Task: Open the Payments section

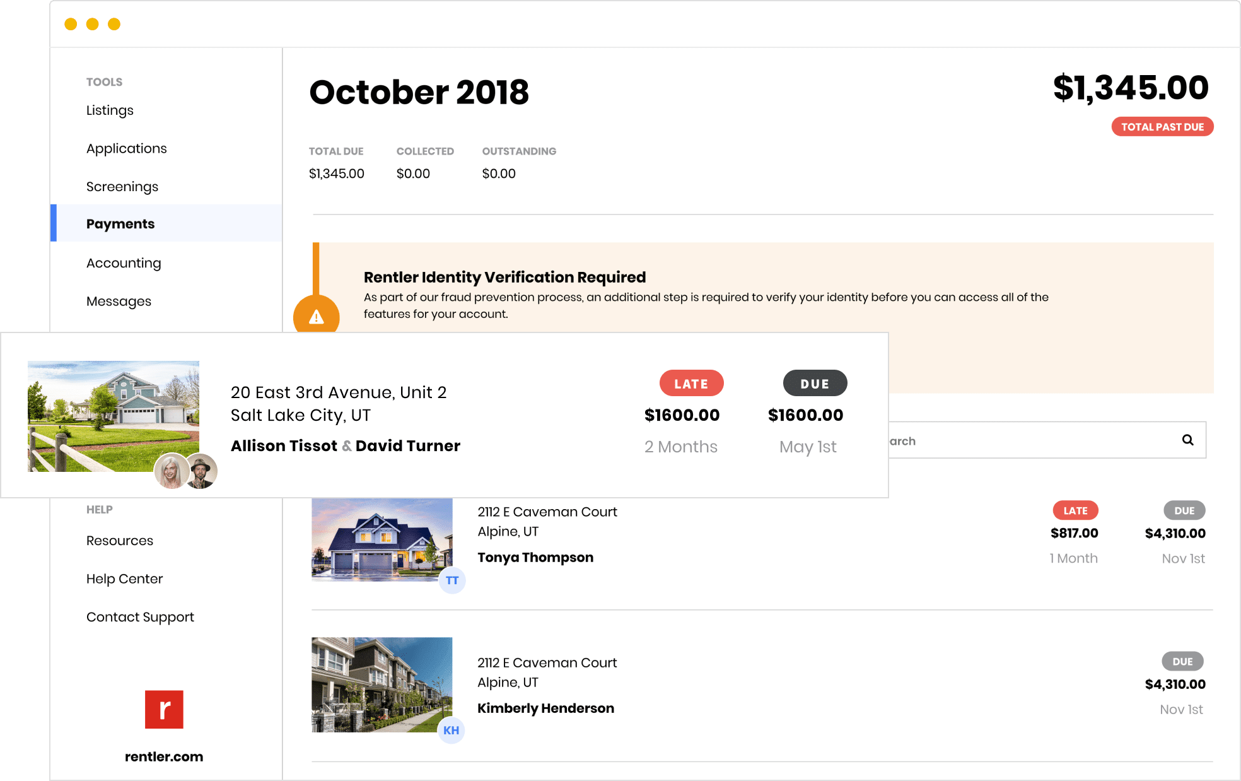Action: tap(120, 223)
